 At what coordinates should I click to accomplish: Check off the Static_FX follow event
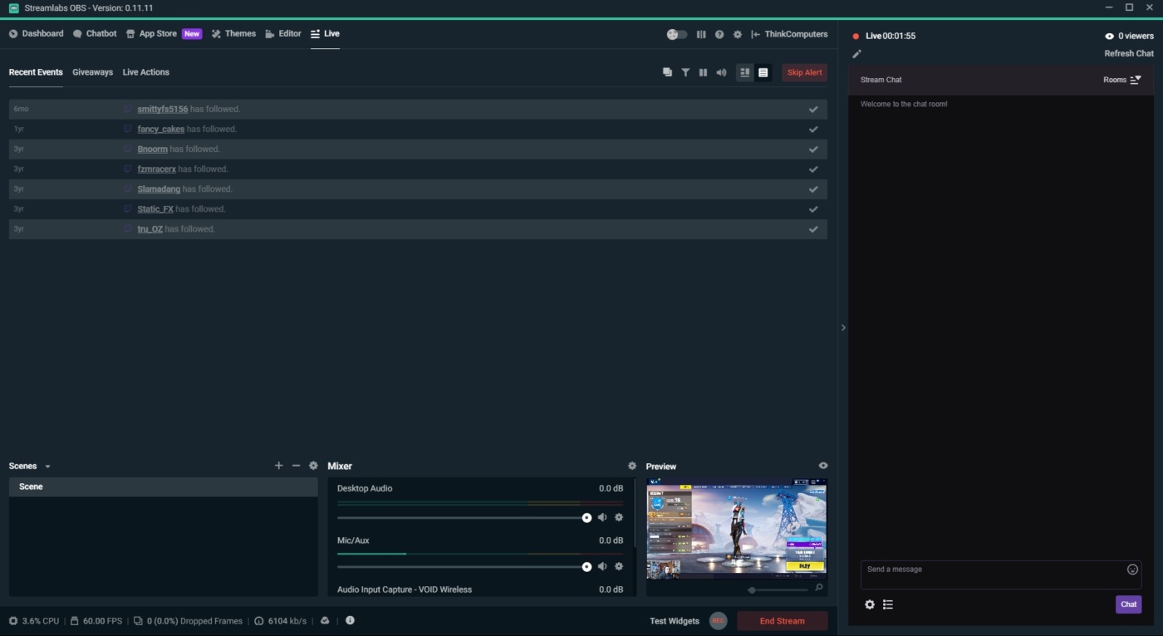click(813, 208)
